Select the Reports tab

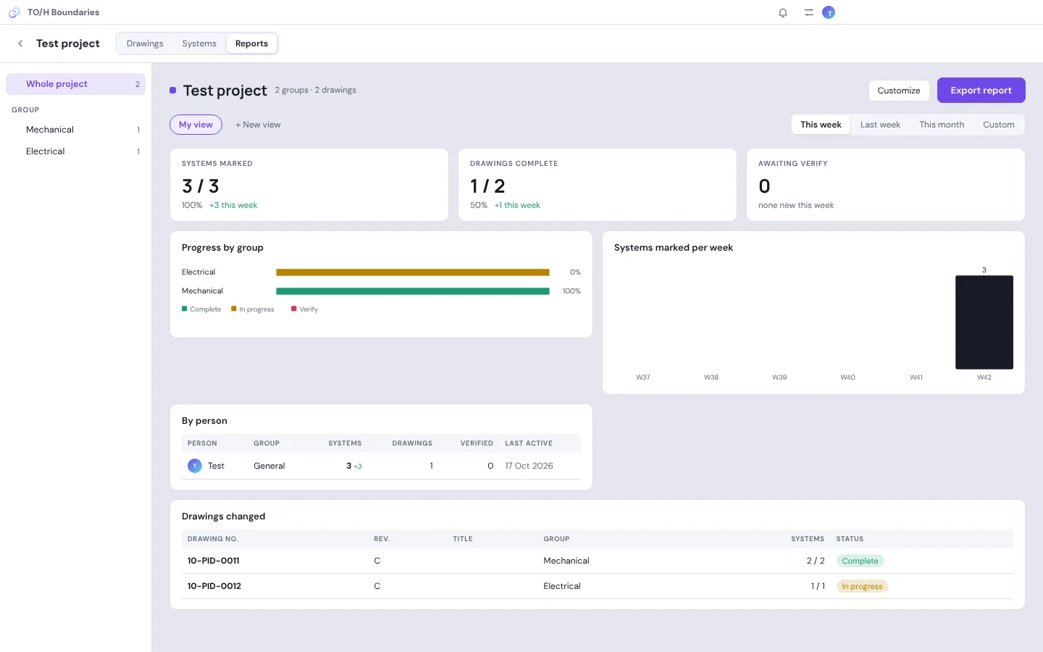coord(251,43)
